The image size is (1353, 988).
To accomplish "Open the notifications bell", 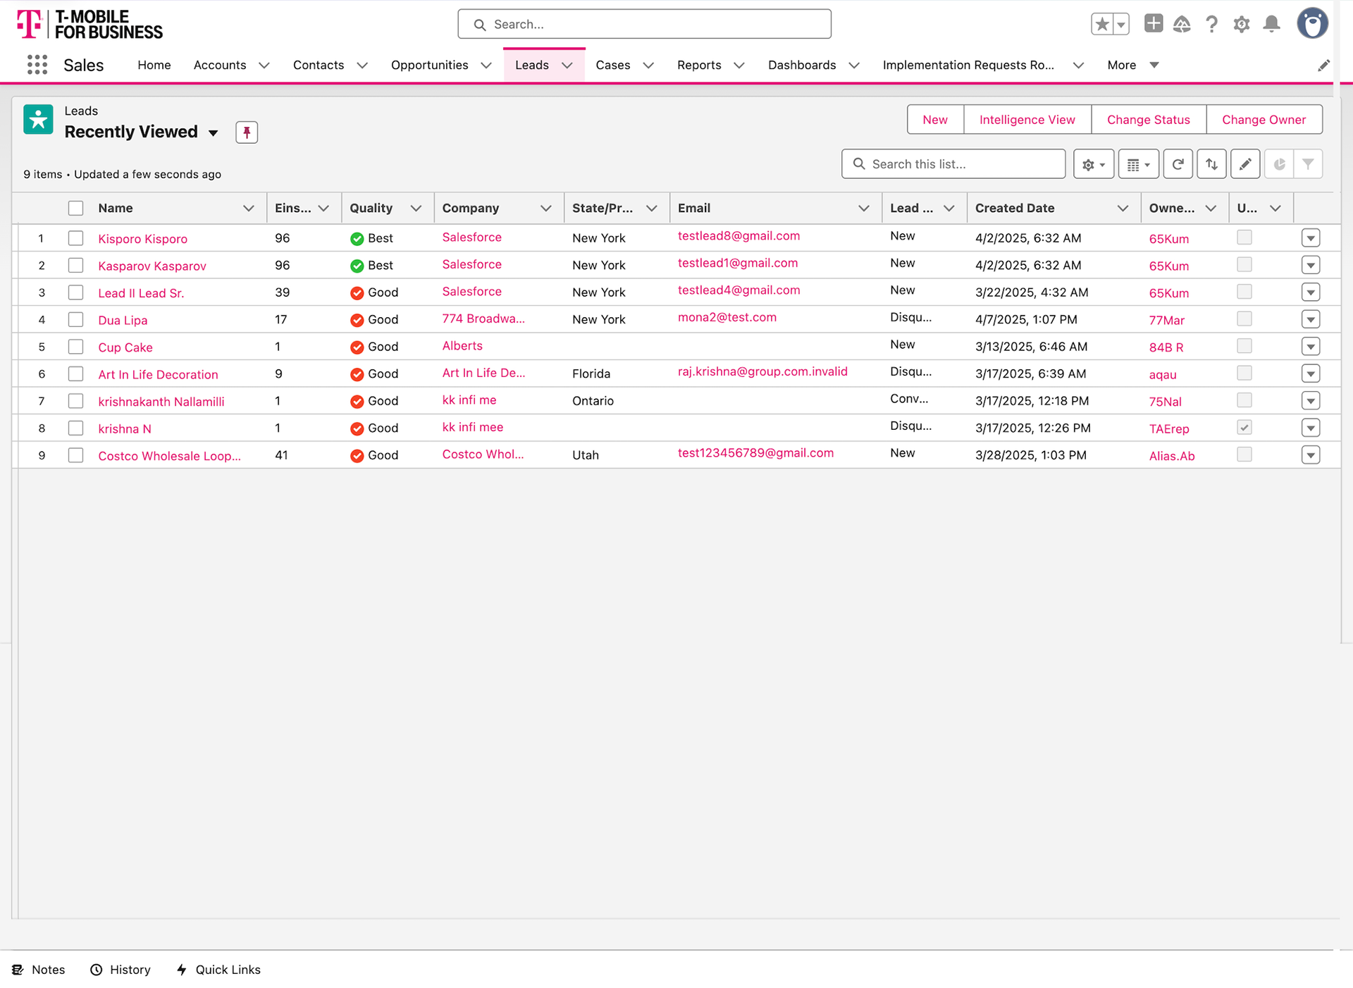I will 1271,24.
